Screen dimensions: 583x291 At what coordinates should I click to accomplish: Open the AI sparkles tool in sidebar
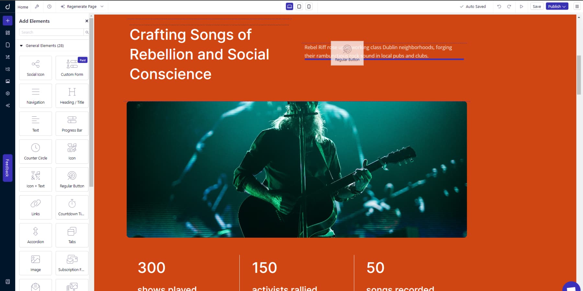tap(7, 105)
